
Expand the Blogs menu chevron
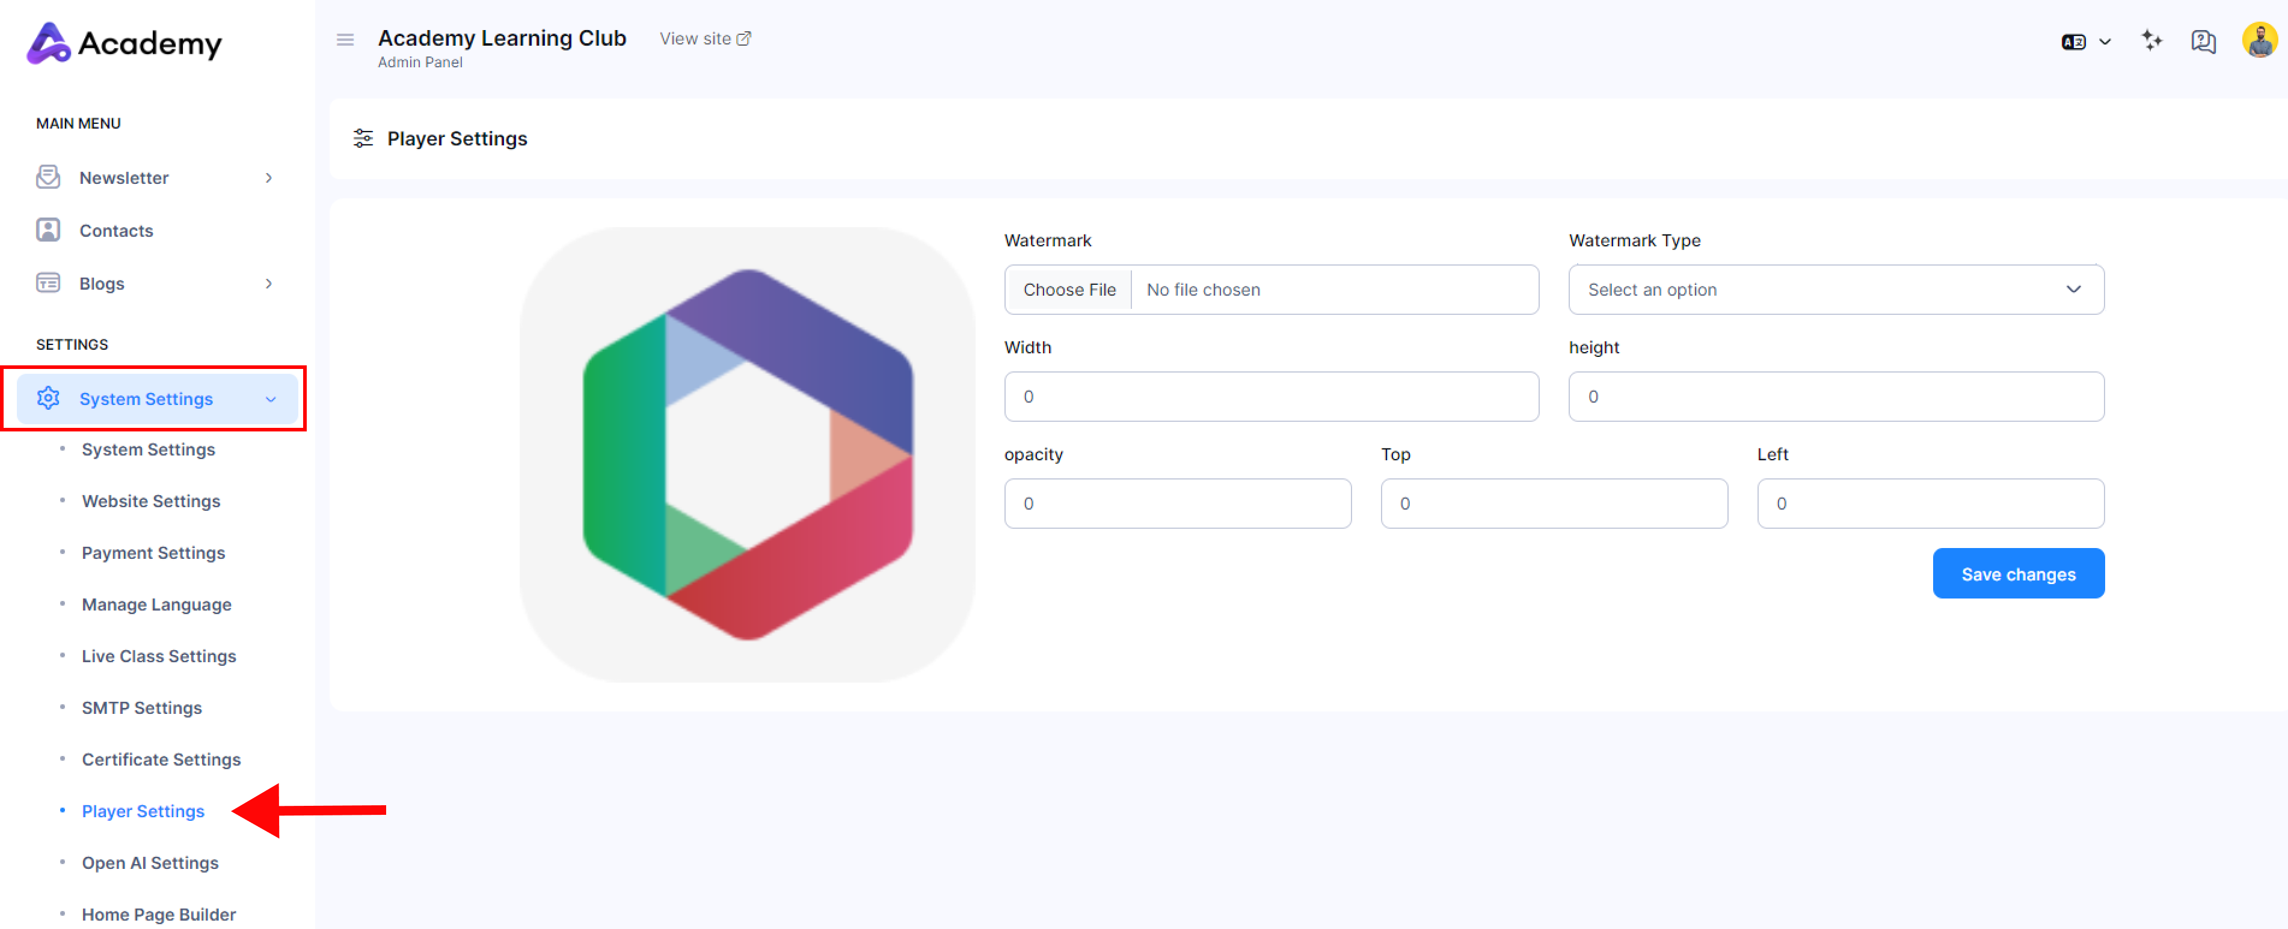(268, 284)
